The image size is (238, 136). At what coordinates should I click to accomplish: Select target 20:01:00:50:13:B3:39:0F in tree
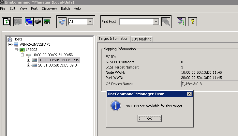[58, 65]
